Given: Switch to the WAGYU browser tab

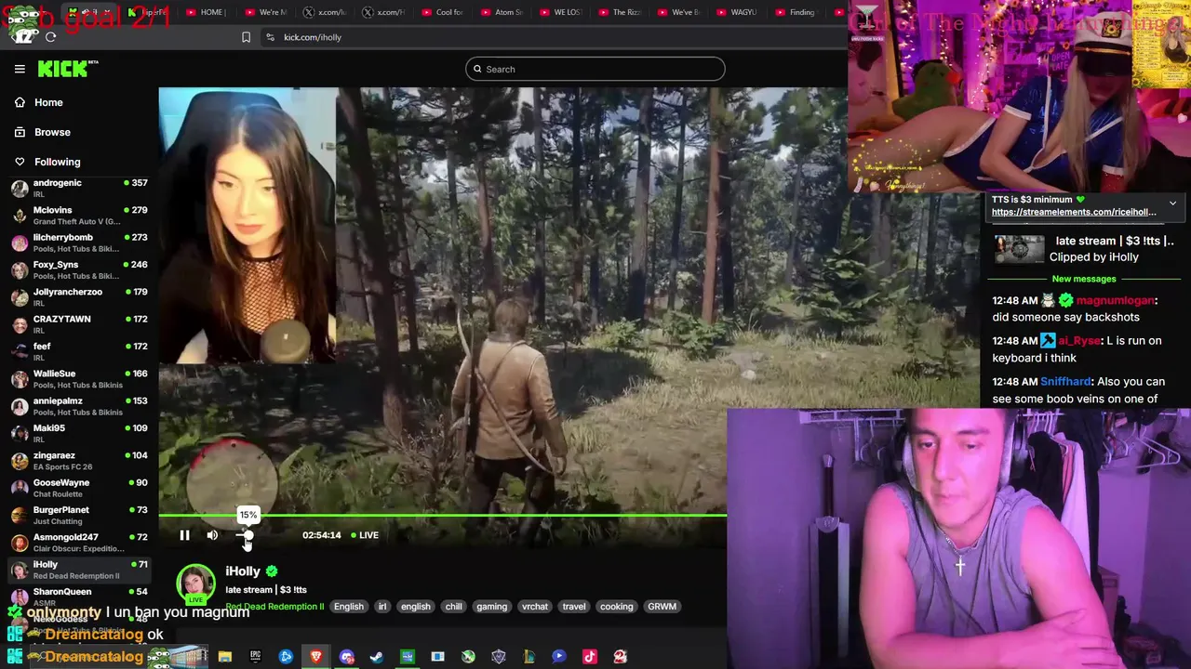Looking at the screenshot, I should (737, 12).
